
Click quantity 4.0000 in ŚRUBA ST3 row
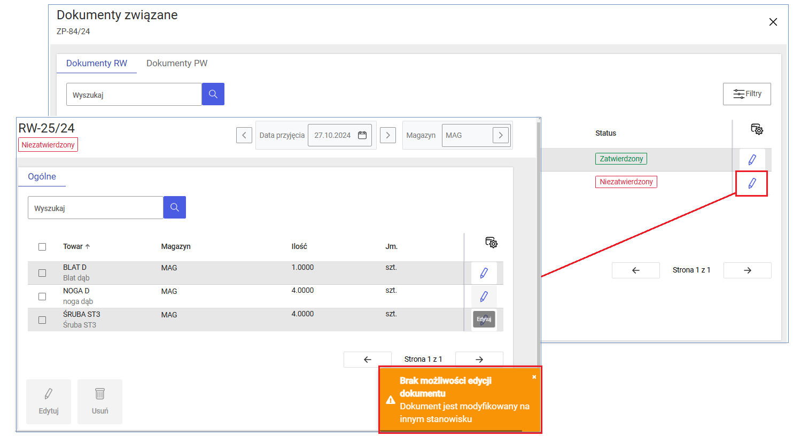(x=302, y=314)
